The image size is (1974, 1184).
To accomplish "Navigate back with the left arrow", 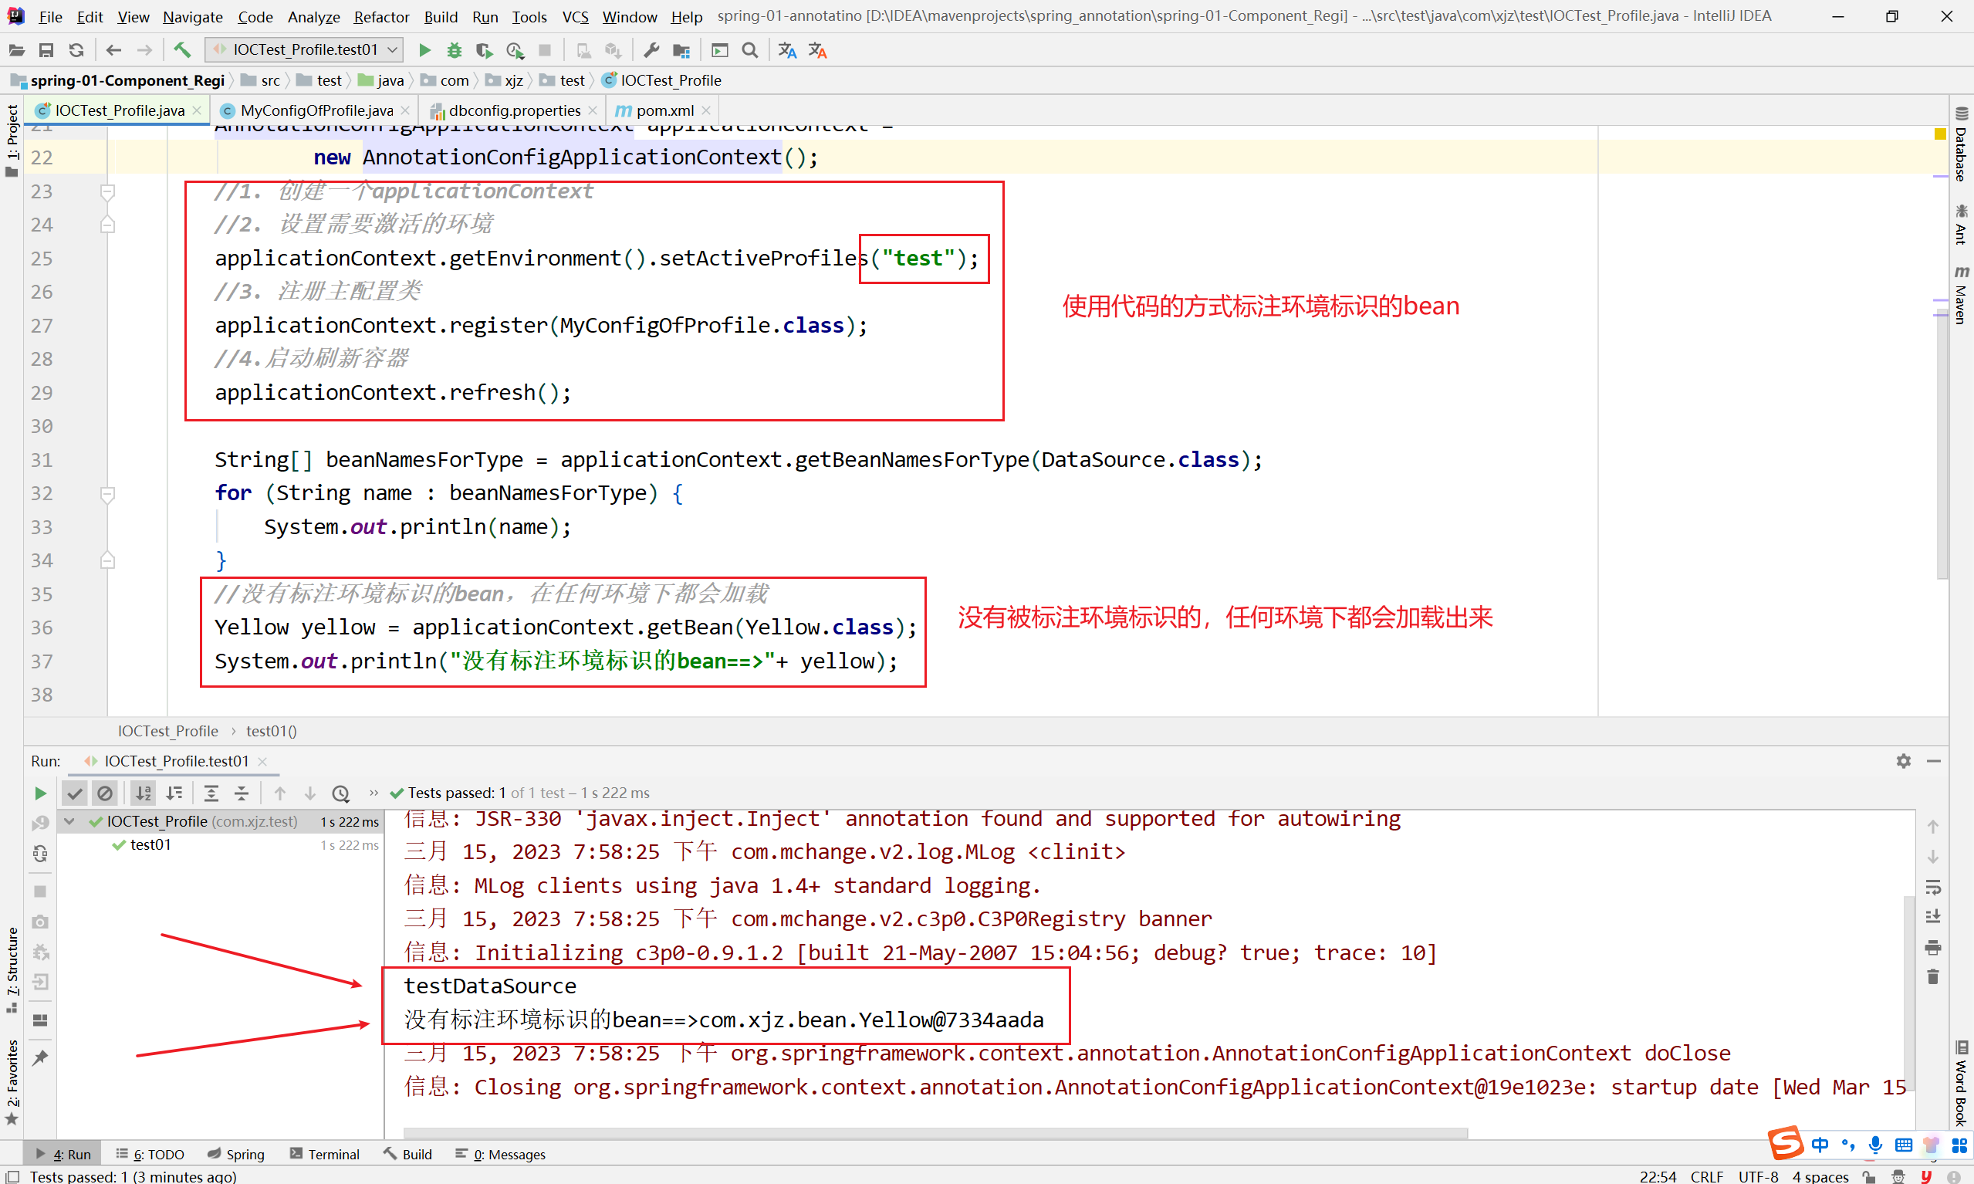I will 113,50.
